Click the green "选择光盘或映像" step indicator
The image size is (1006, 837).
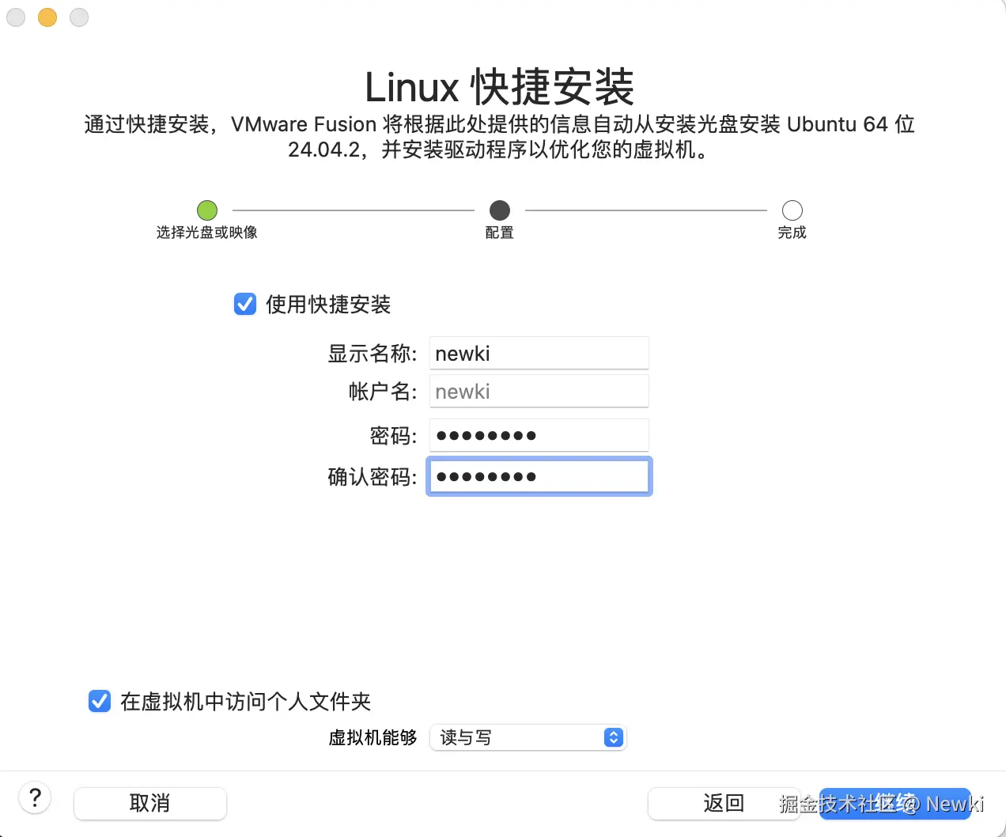tap(207, 210)
